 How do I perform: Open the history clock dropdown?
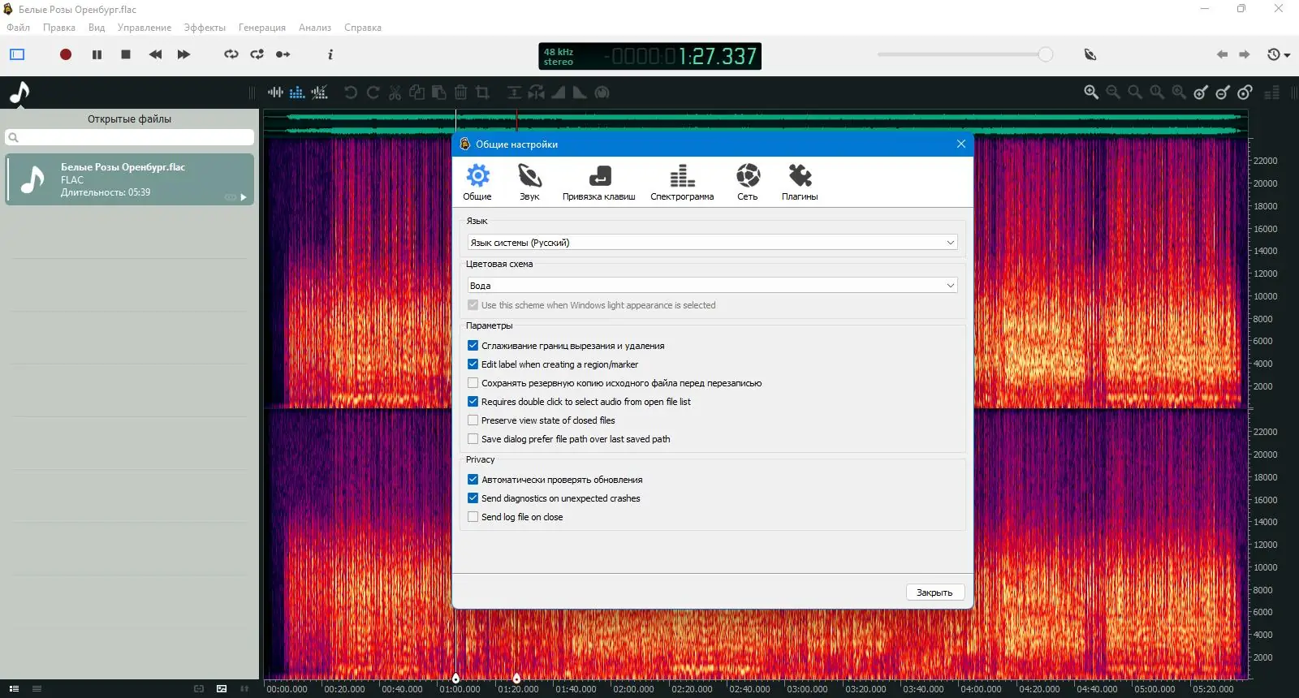[x=1279, y=54]
